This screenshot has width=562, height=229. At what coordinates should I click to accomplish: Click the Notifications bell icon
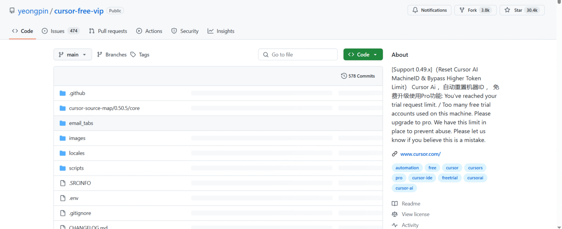(415, 10)
